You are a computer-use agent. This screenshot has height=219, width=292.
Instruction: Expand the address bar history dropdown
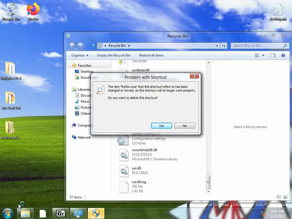pyautogui.click(x=217, y=46)
